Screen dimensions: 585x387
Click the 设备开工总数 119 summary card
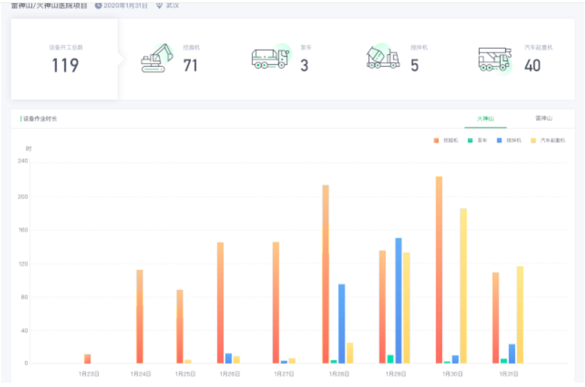[64, 59]
